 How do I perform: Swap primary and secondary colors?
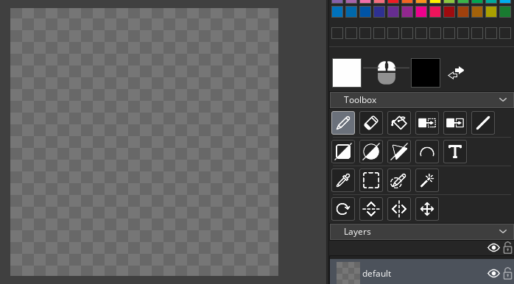pyautogui.click(x=456, y=73)
